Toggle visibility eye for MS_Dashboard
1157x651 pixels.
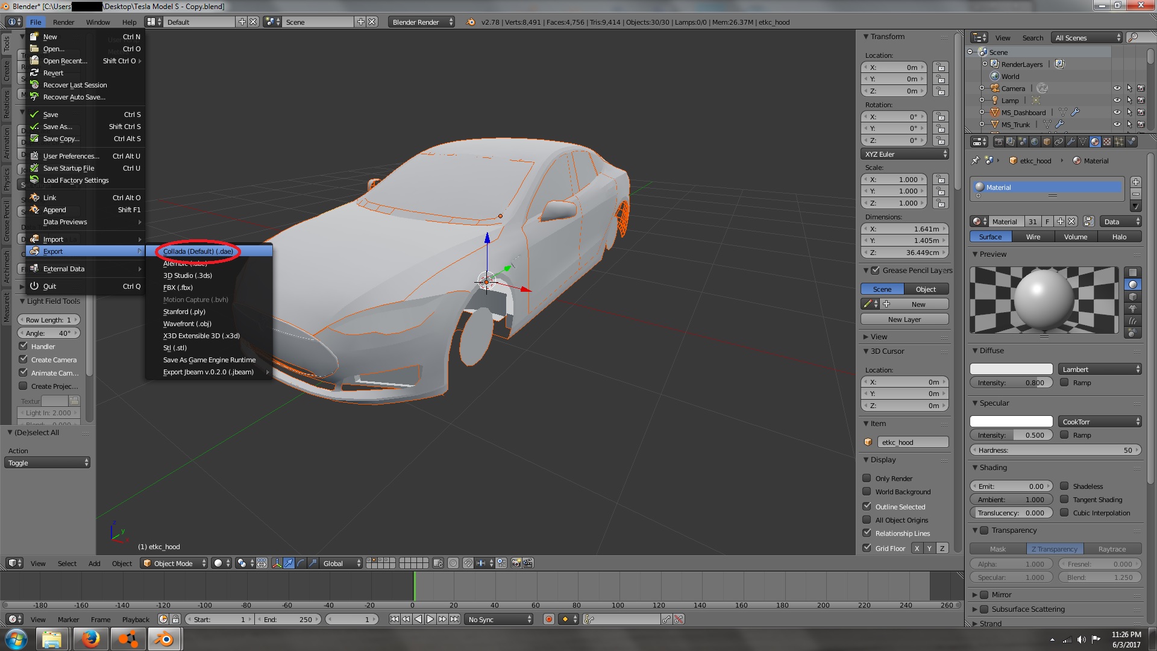click(x=1117, y=112)
